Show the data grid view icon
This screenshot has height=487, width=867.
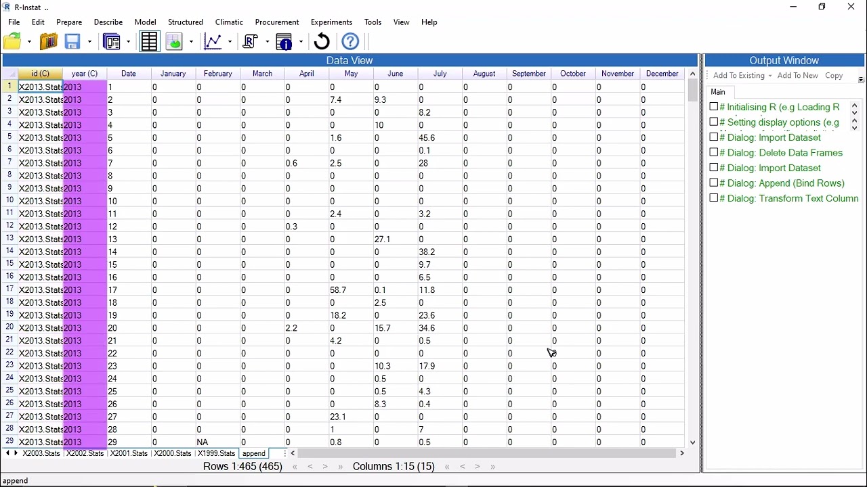click(149, 42)
